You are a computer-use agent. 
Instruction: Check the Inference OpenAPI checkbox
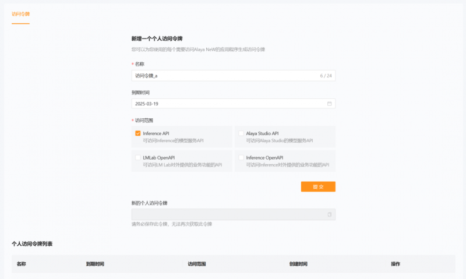[x=241, y=158]
